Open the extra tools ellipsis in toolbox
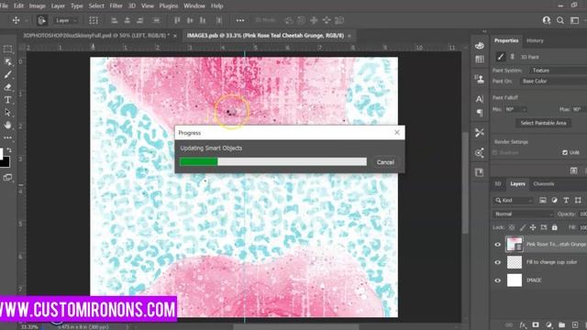This screenshot has height=330, width=587. tap(7, 137)
